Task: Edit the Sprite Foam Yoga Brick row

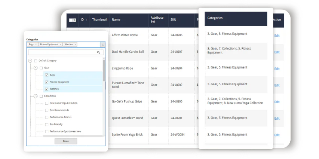Action: point(277,135)
